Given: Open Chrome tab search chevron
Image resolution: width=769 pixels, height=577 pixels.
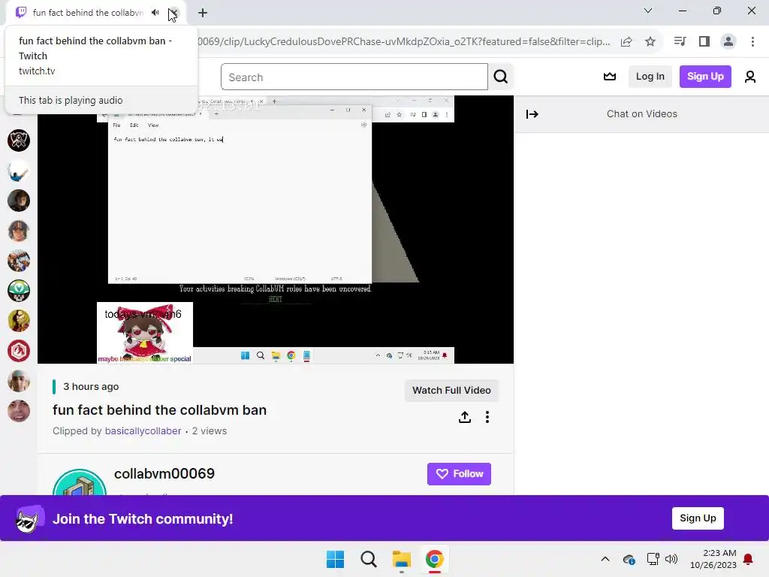Looking at the screenshot, I should (648, 11).
